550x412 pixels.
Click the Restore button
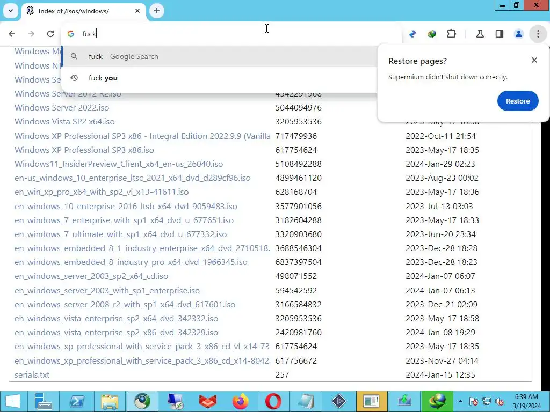pos(518,101)
